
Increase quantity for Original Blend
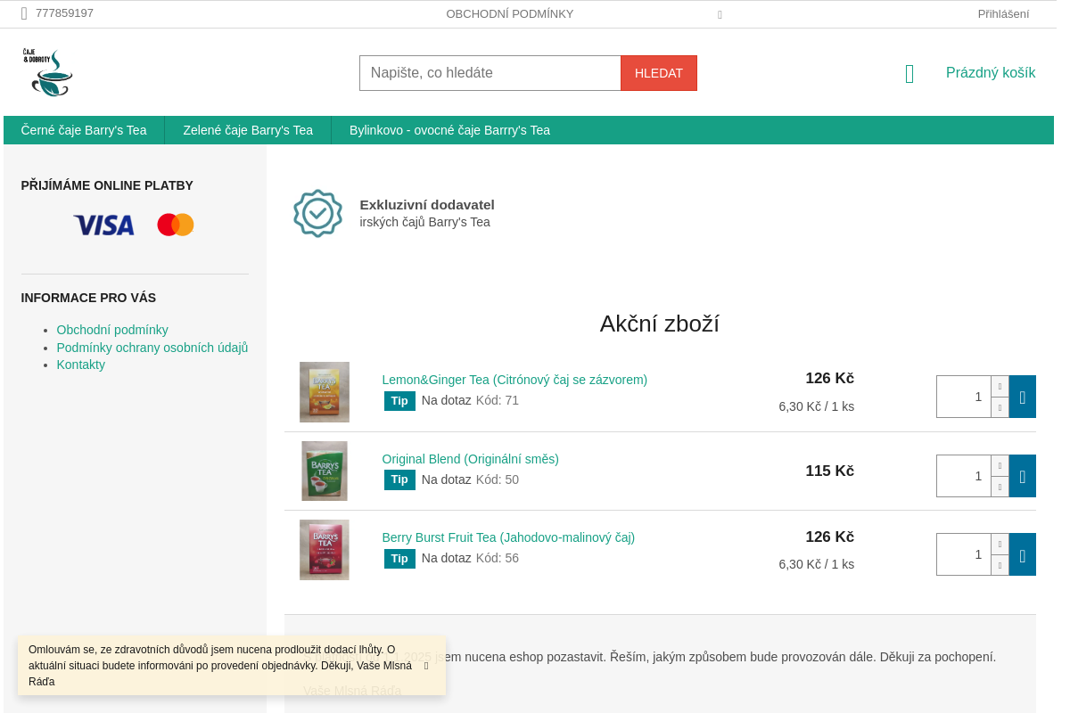tap(1000, 465)
